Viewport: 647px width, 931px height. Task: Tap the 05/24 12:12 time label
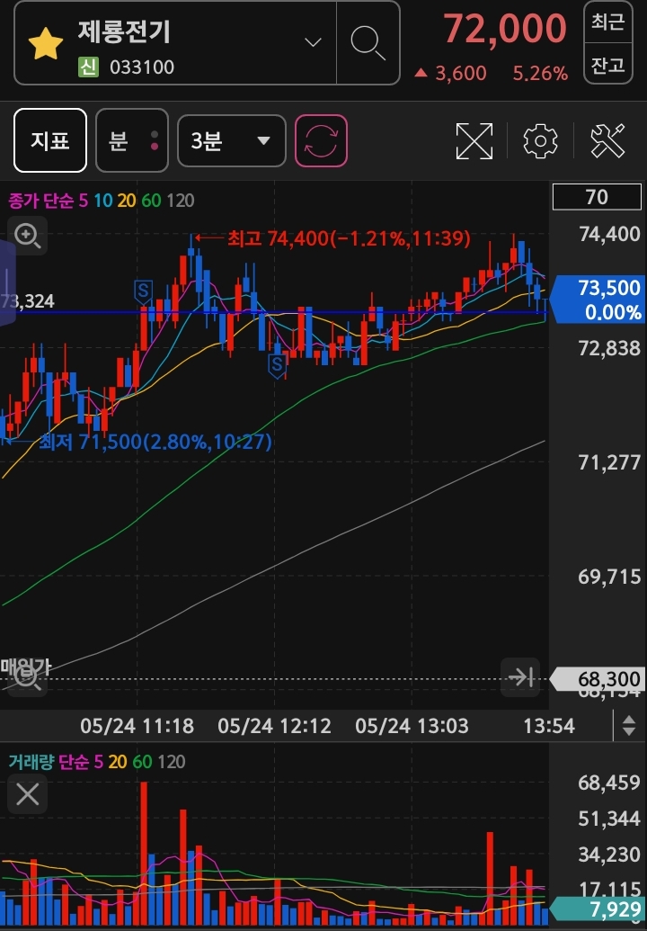click(x=275, y=726)
